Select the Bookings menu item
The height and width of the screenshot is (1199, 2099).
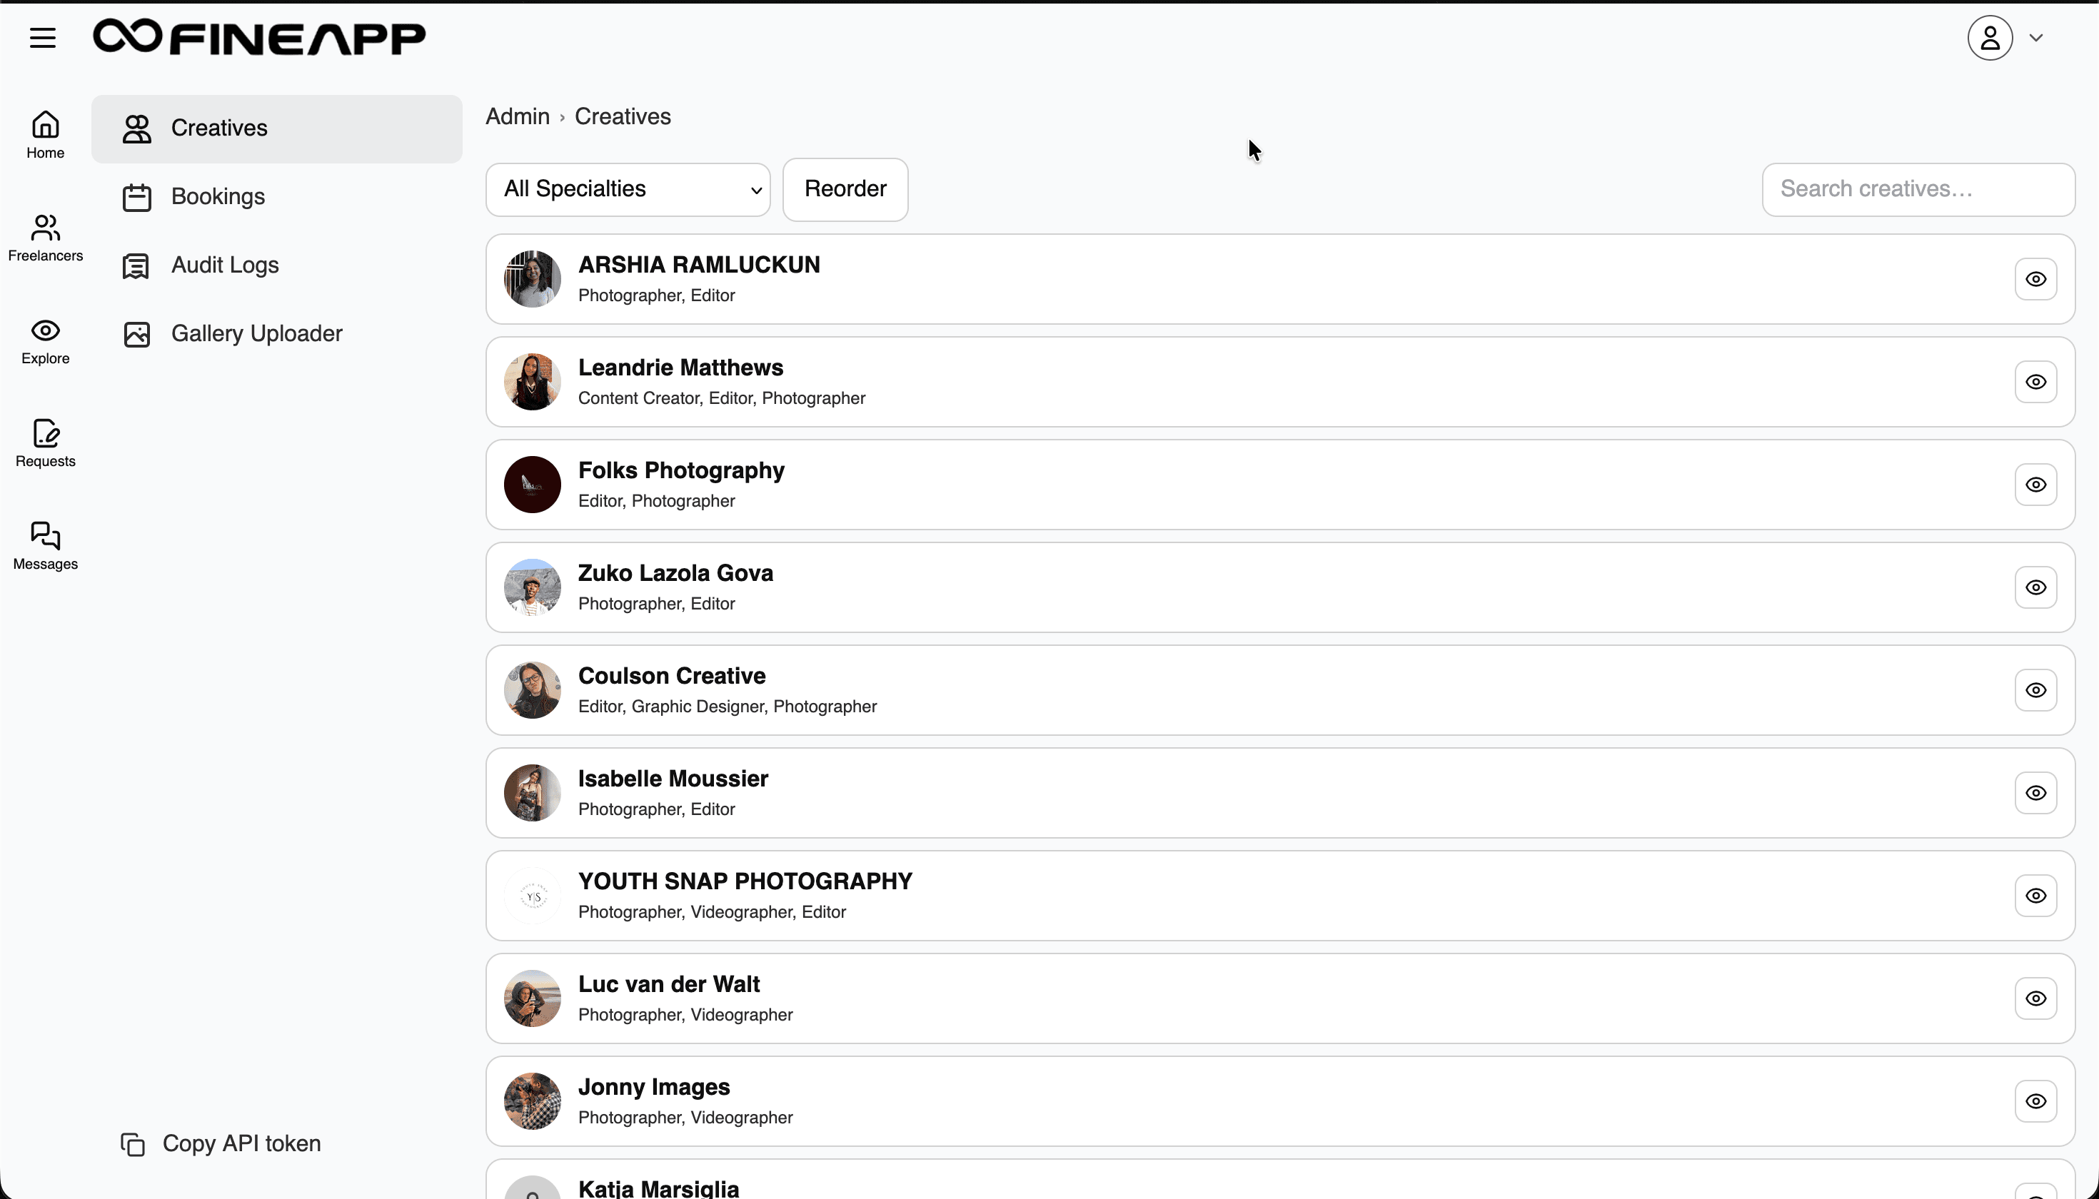click(x=218, y=197)
